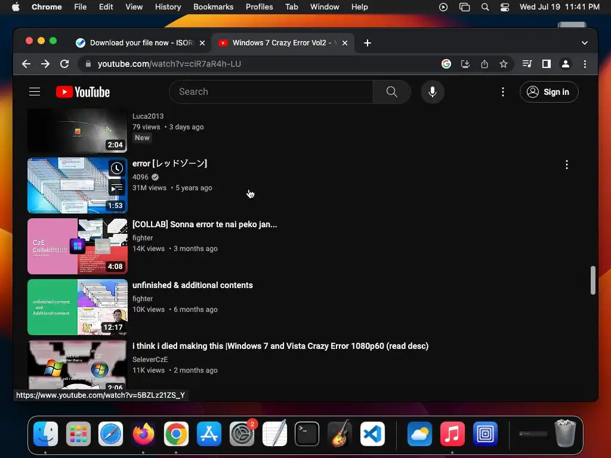Viewport: 611px width, 458px height.
Task: Open the error [レッドゾーン] video thumbnail
Action: click(x=77, y=185)
